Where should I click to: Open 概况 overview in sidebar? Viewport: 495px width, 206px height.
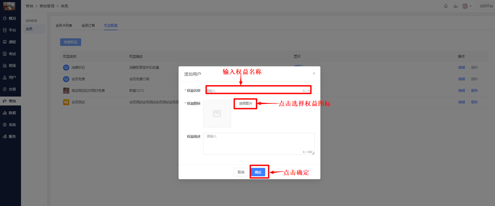point(10,18)
